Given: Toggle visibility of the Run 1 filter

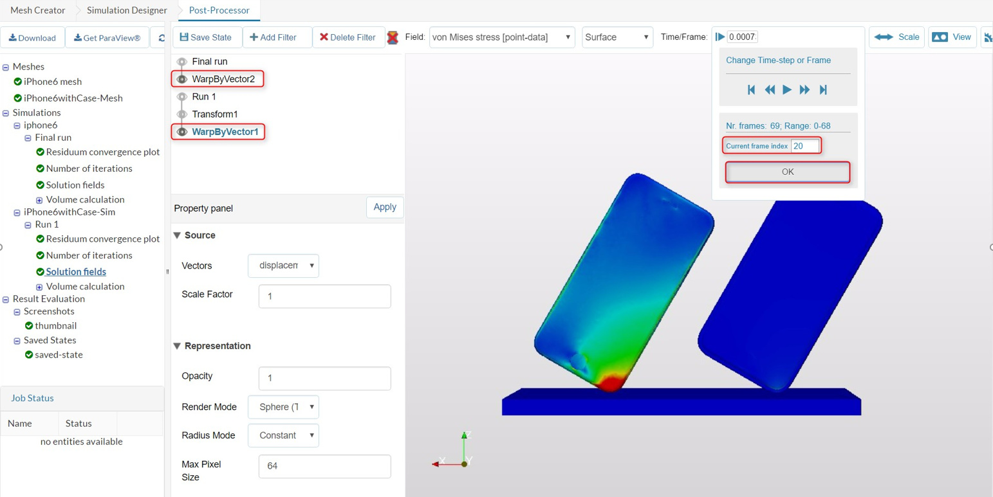Looking at the screenshot, I should tap(182, 96).
